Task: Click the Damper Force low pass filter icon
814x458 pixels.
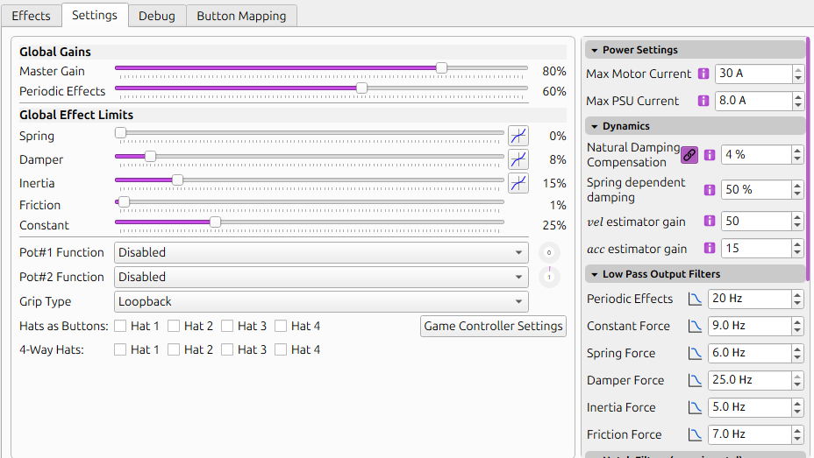Action: [695, 380]
